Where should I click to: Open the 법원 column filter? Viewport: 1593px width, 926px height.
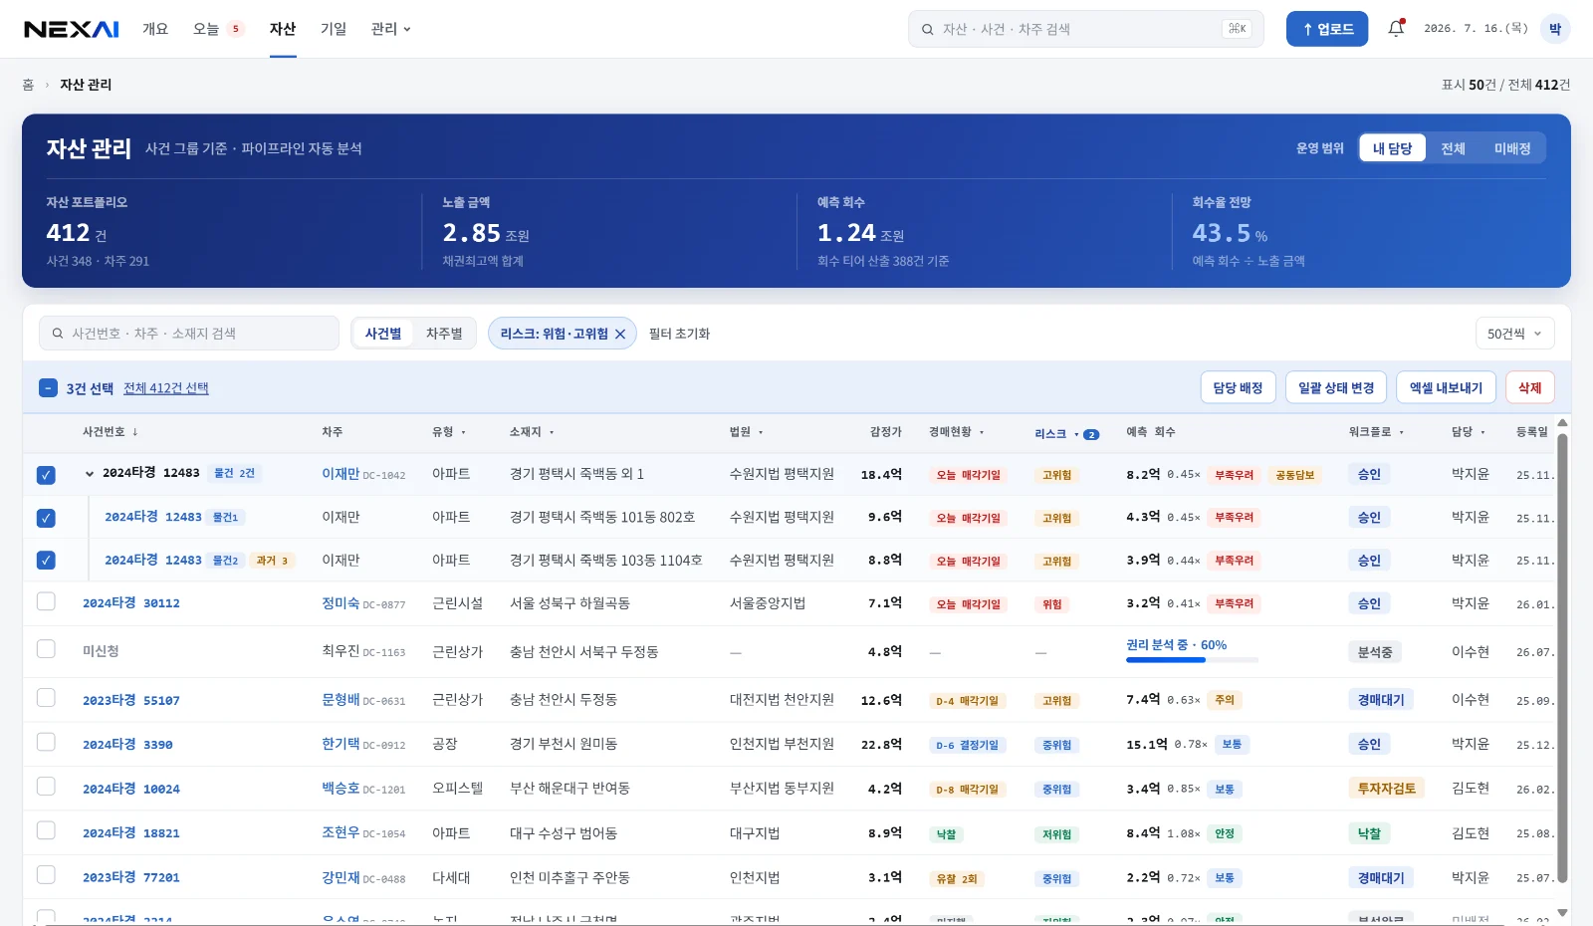[x=761, y=432]
